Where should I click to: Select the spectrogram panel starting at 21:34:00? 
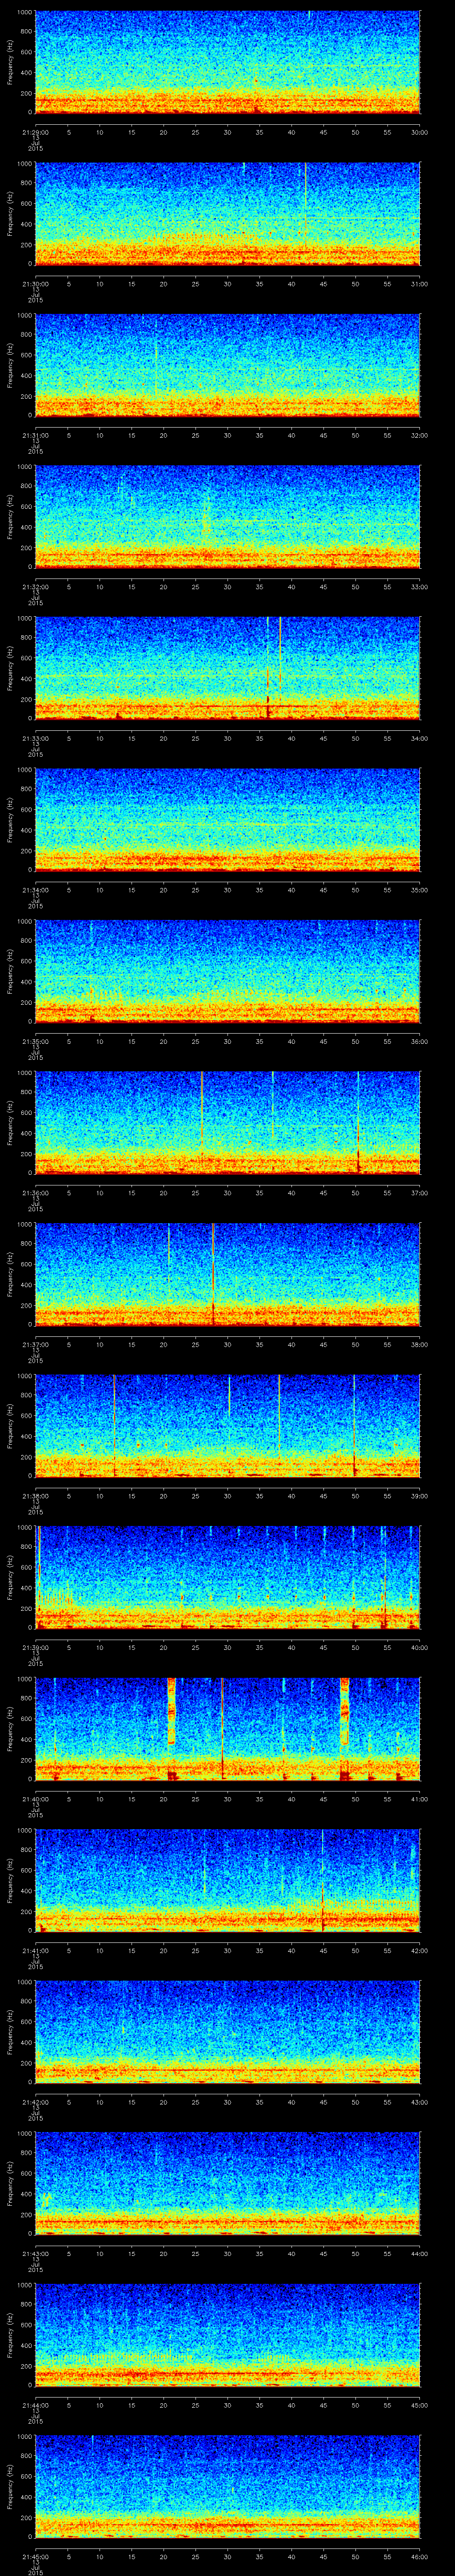click(227, 820)
